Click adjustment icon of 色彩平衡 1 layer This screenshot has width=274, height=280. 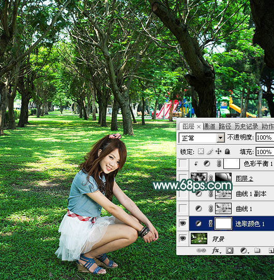coord(206,163)
